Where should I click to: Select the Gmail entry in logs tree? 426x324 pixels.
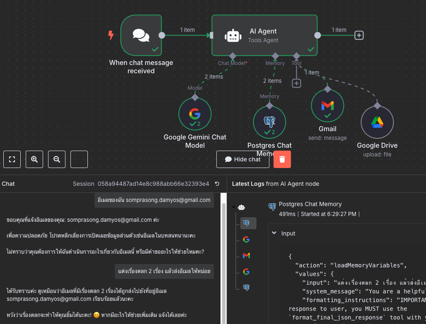pos(247,255)
